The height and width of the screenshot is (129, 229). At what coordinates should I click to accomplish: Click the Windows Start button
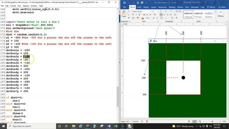coord(3,126)
